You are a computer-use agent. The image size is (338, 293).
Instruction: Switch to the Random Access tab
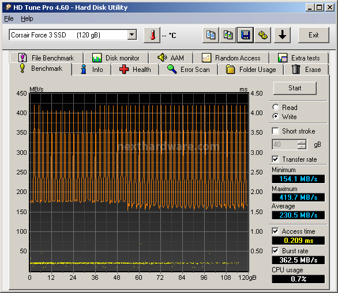[x=231, y=58]
